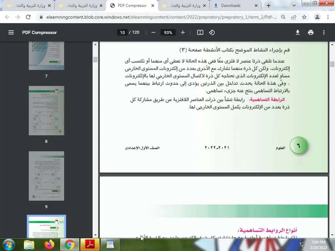Zoom in with the plus button

pyautogui.click(x=183, y=32)
